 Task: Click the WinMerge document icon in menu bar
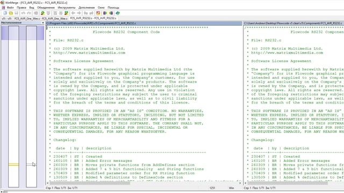pos(3,8)
